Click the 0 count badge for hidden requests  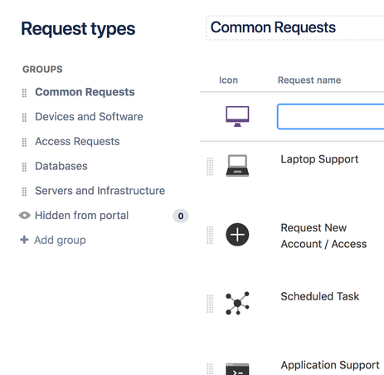(181, 216)
